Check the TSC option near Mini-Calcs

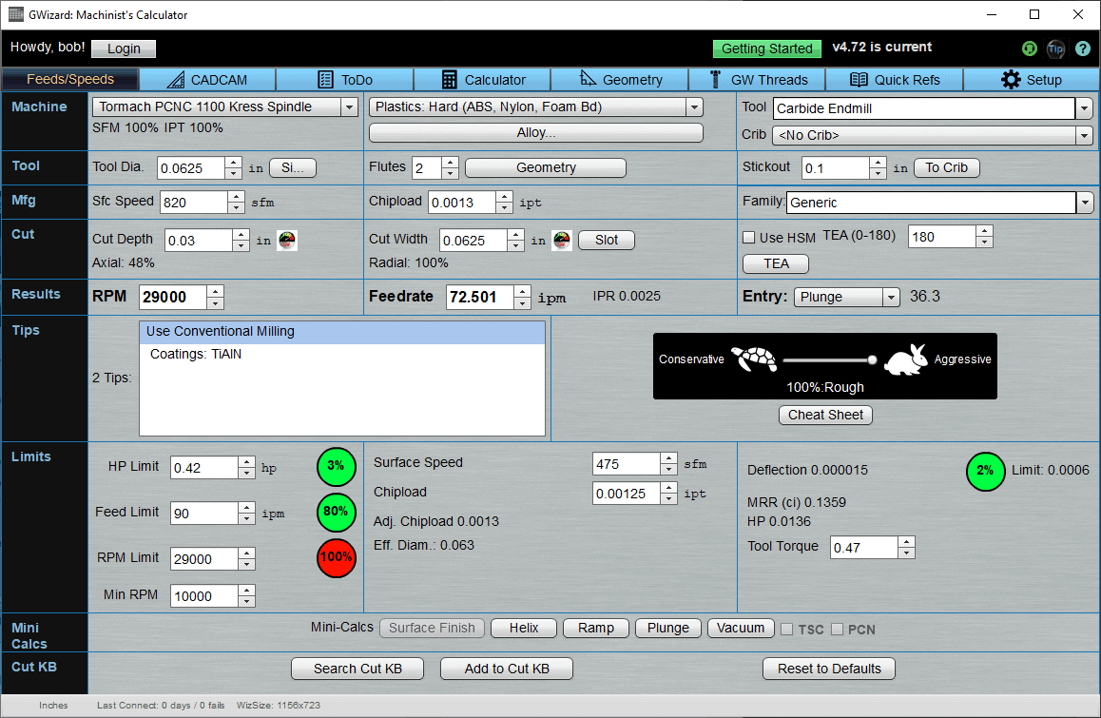786,629
